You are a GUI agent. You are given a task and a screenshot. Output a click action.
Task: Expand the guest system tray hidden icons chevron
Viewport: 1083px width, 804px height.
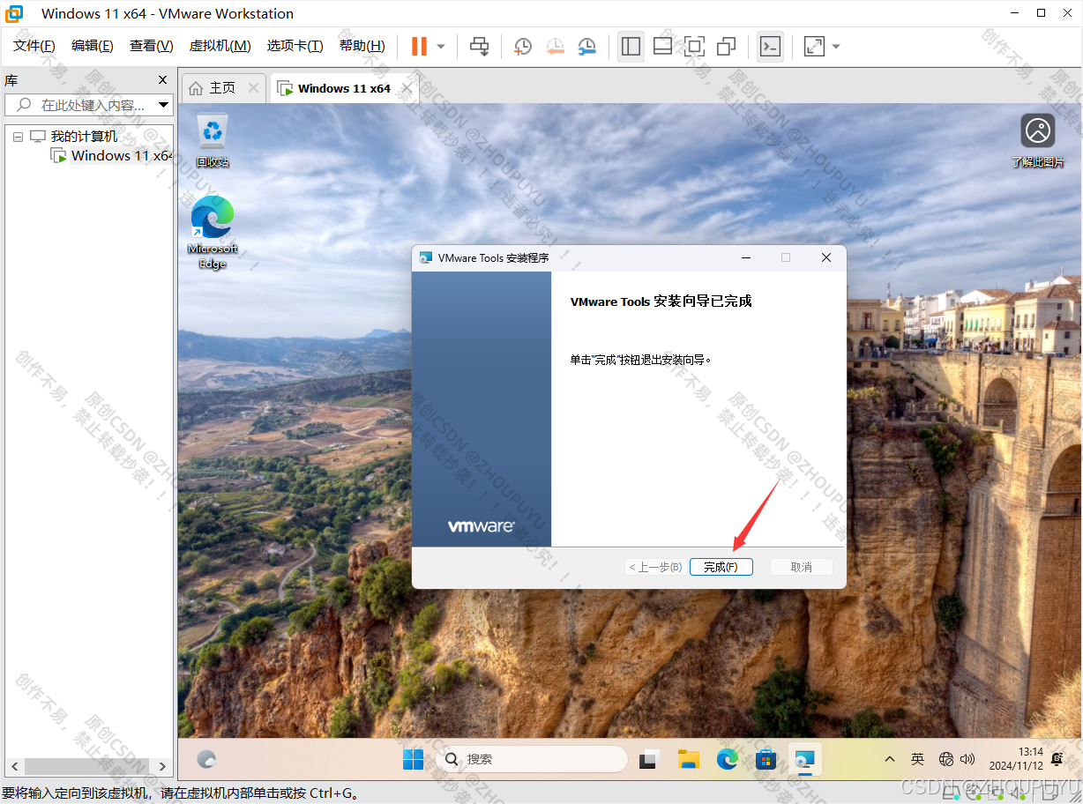tap(890, 759)
